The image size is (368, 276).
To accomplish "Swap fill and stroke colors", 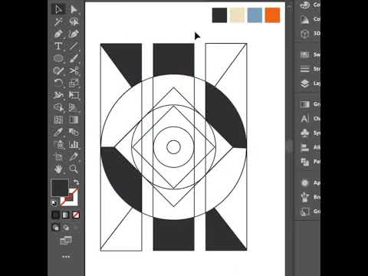I will (x=76, y=182).
